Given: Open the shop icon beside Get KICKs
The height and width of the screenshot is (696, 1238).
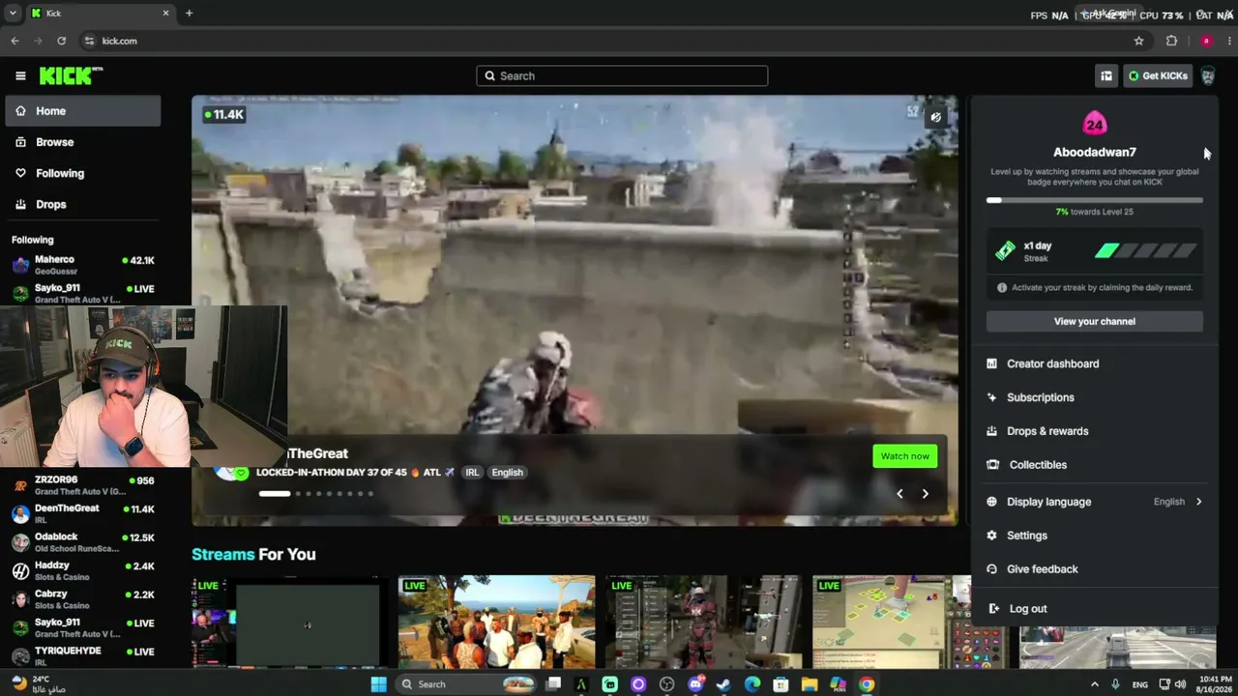Looking at the screenshot, I should [1105, 75].
